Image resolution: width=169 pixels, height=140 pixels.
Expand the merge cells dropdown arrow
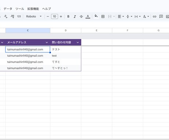coord(114,16)
